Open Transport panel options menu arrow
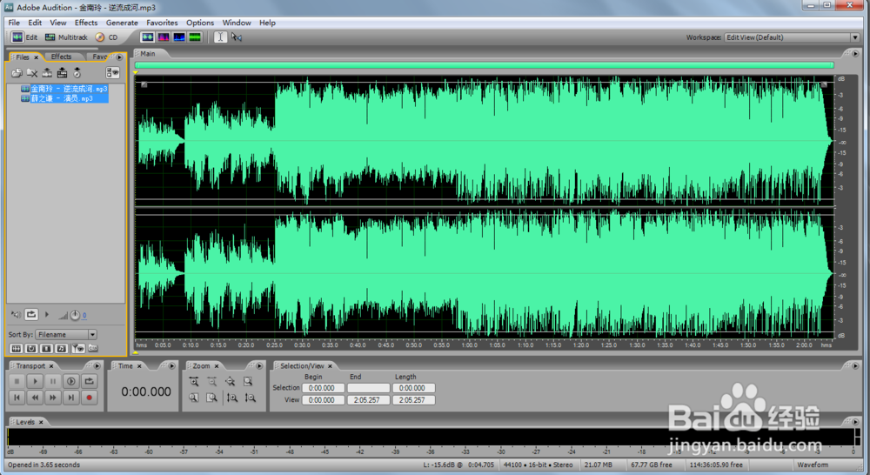The width and height of the screenshot is (870, 475). [97, 366]
